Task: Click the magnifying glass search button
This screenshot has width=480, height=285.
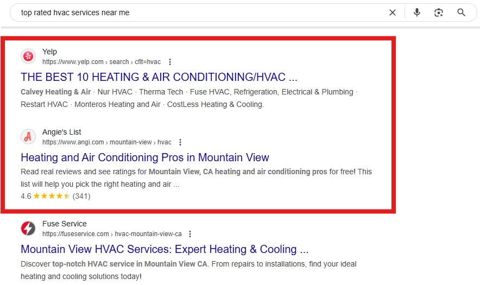Action: pyautogui.click(x=462, y=12)
